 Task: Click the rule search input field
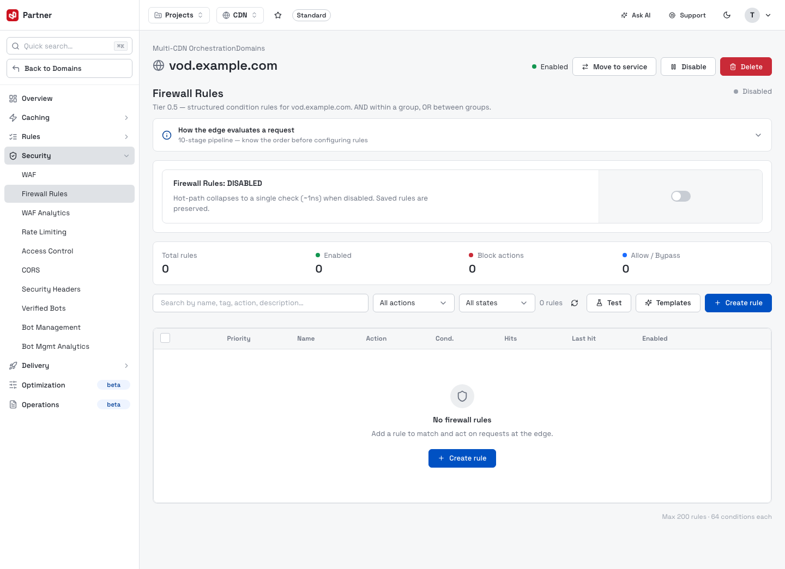[x=261, y=303]
